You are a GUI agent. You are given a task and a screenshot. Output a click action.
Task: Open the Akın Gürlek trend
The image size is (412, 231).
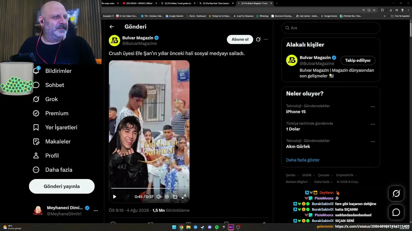(x=298, y=146)
